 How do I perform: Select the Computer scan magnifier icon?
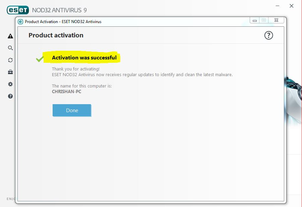coord(10,48)
